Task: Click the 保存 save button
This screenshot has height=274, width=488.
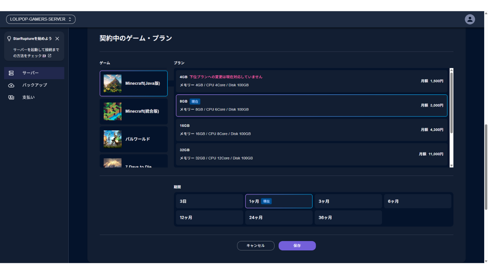Action: click(x=297, y=246)
